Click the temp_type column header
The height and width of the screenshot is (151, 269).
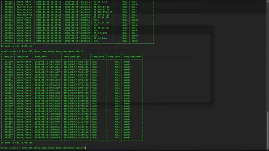click(22, 57)
